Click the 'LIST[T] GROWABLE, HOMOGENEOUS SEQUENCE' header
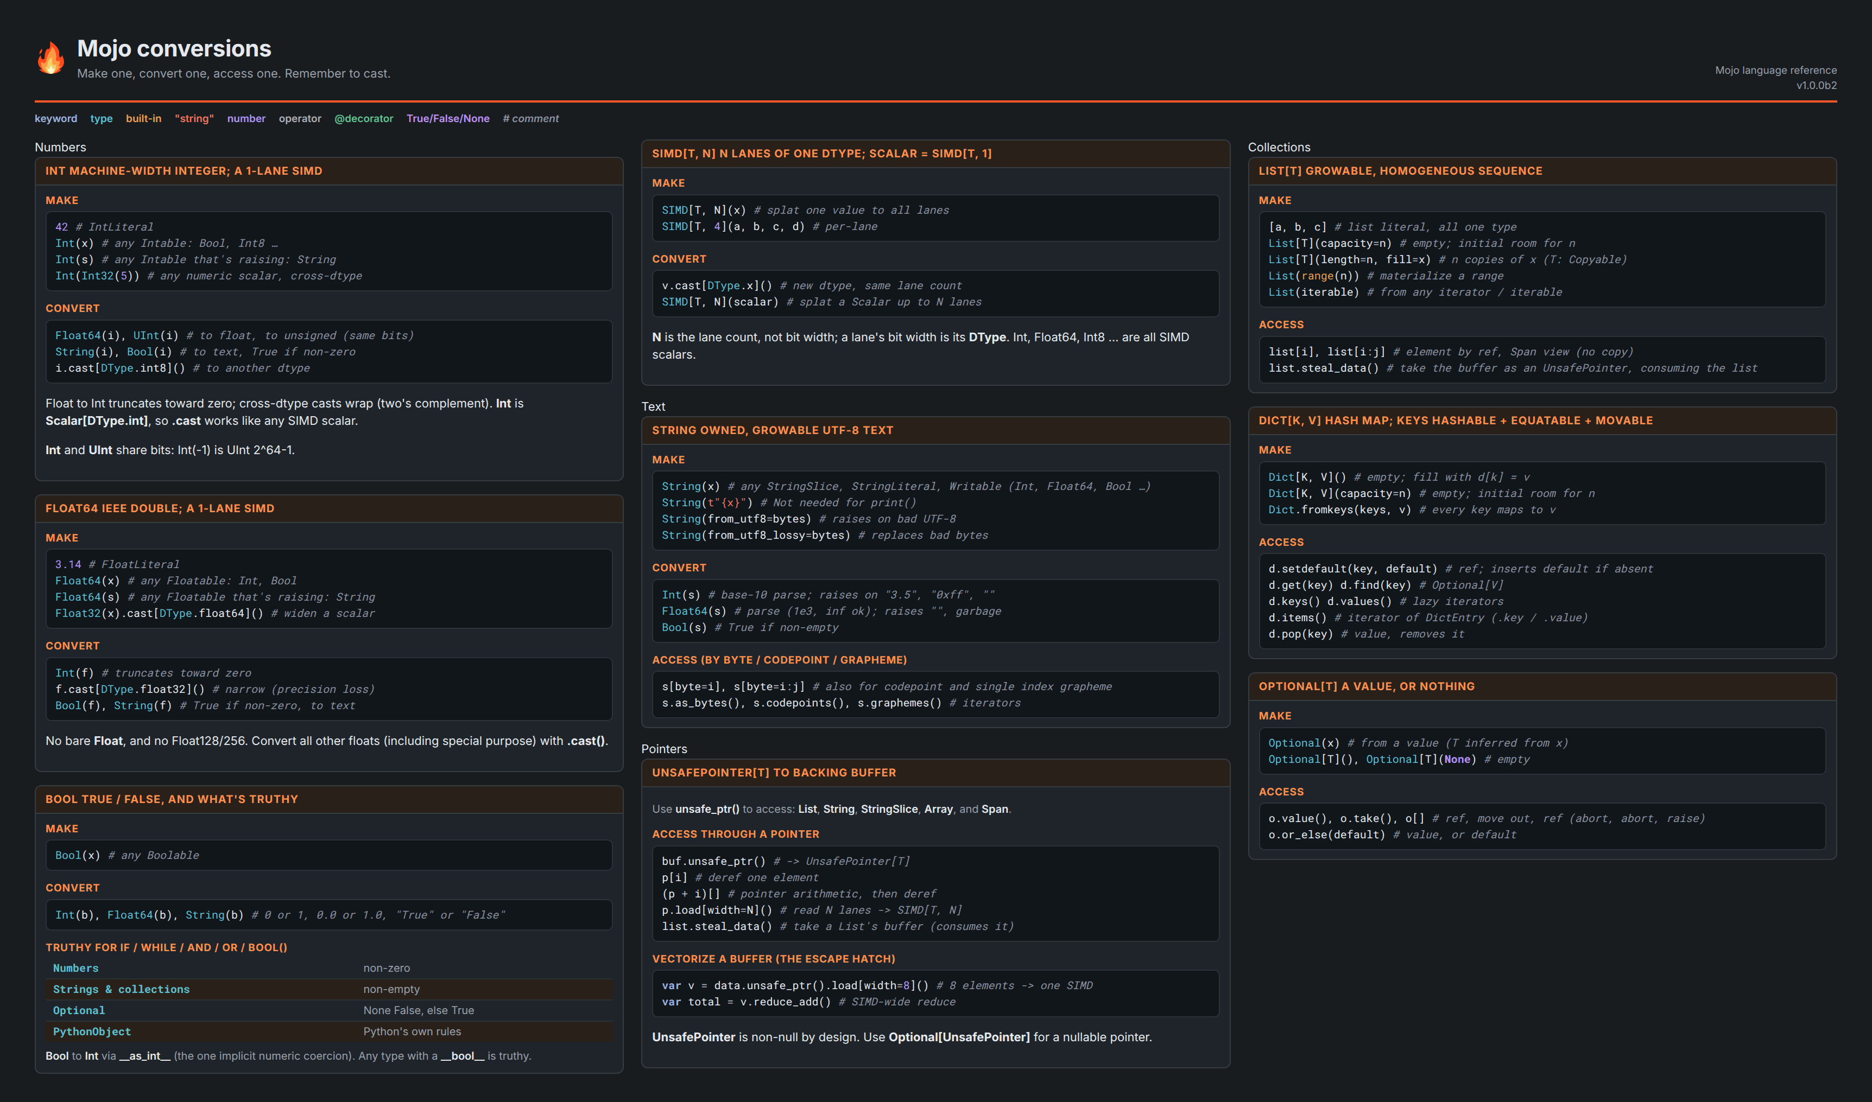The image size is (1872, 1102). click(x=1542, y=171)
